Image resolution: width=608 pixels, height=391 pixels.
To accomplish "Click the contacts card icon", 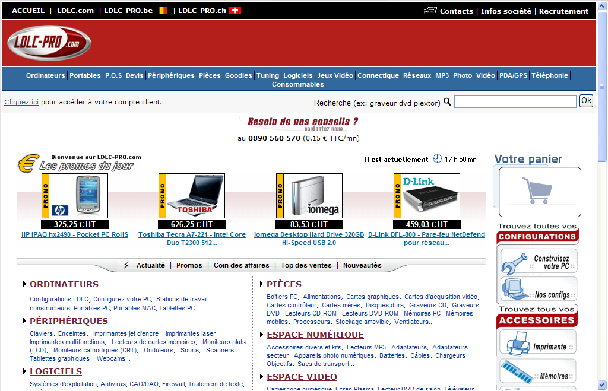I will [x=430, y=11].
